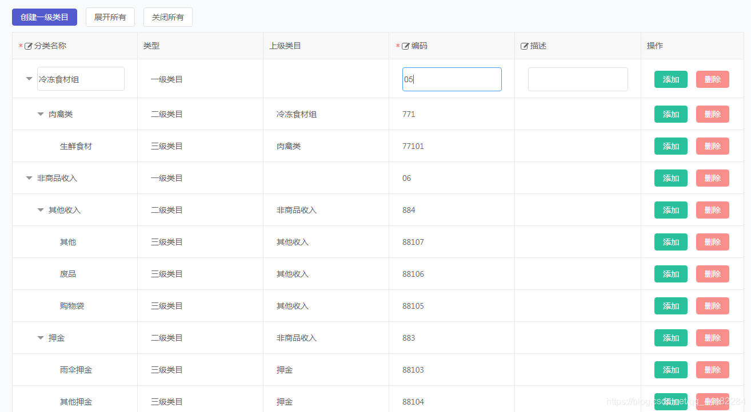Image resolution: width=751 pixels, height=412 pixels.
Task: Click 删除 in the 购物袋 row
Action: click(x=713, y=306)
